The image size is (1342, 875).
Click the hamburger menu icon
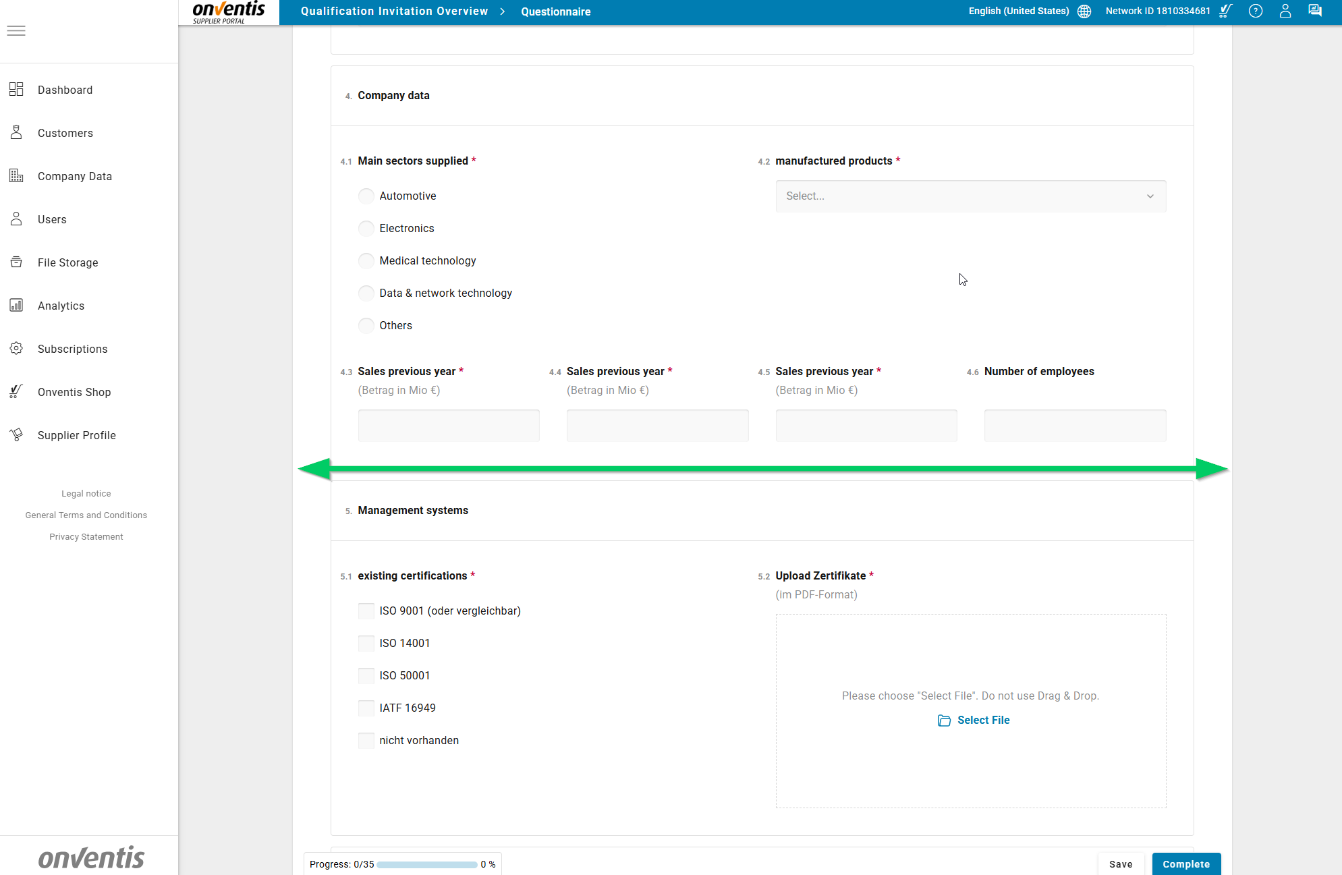[x=16, y=31]
